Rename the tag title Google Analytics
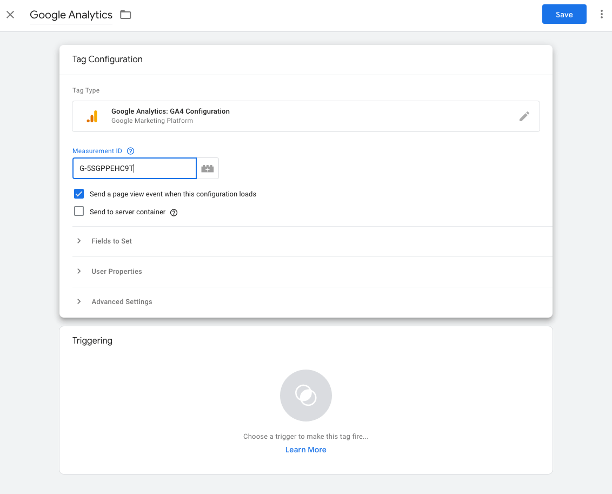The height and width of the screenshot is (494, 612). coord(71,15)
